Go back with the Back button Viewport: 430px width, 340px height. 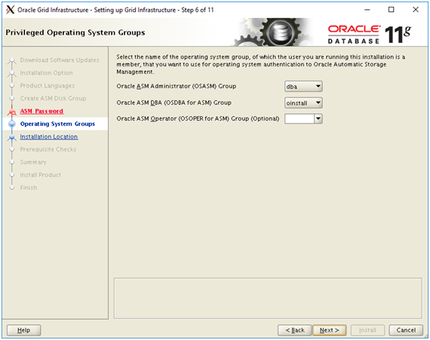click(295, 330)
